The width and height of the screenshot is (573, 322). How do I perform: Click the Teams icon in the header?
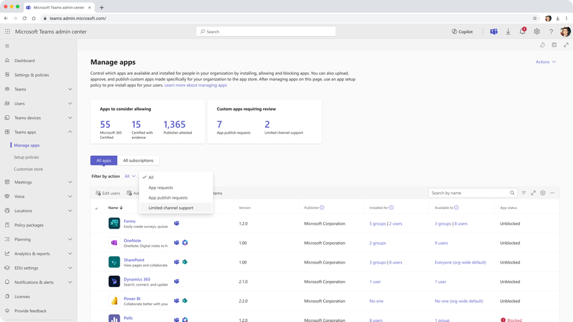(x=494, y=32)
